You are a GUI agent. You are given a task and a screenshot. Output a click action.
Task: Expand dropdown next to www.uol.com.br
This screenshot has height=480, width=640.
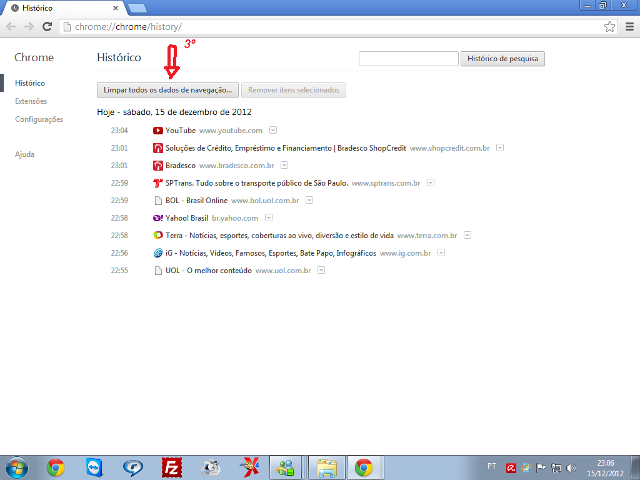click(321, 271)
